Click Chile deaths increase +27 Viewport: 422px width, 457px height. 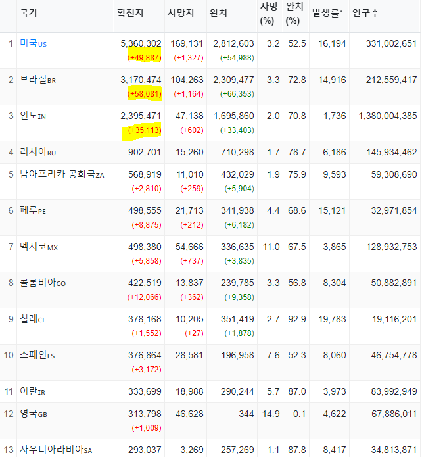(x=194, y=333)
